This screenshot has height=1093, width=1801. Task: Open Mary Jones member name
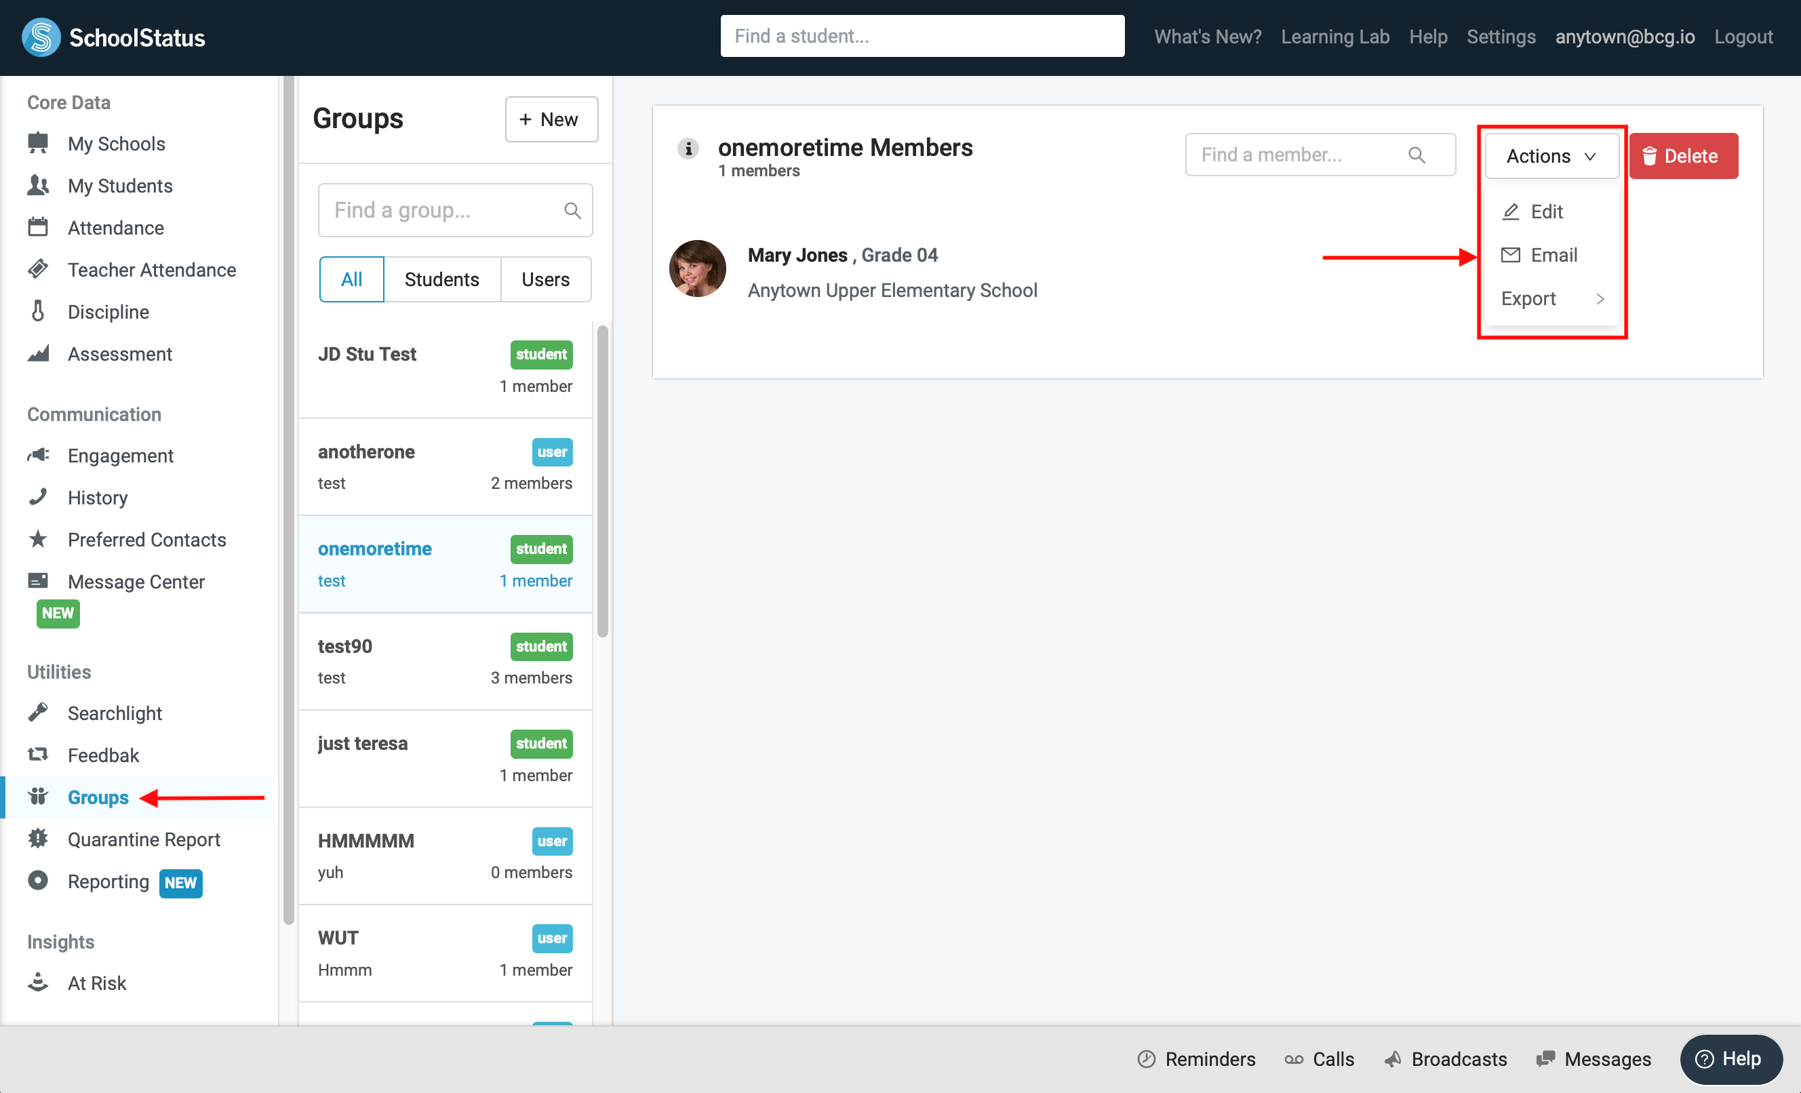pyautogui.click(x=797, y=255)
